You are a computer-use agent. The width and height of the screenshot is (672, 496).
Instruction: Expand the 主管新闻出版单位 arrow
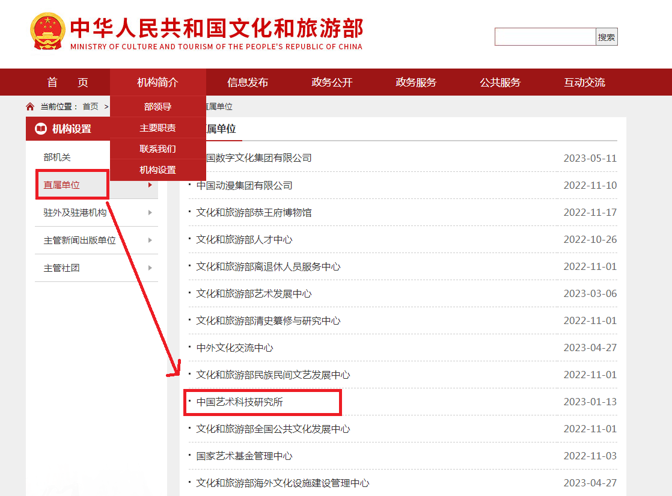[150, 240]
